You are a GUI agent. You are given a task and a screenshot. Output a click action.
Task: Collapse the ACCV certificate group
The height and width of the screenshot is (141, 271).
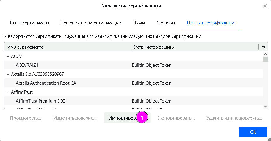coord(8,56)
